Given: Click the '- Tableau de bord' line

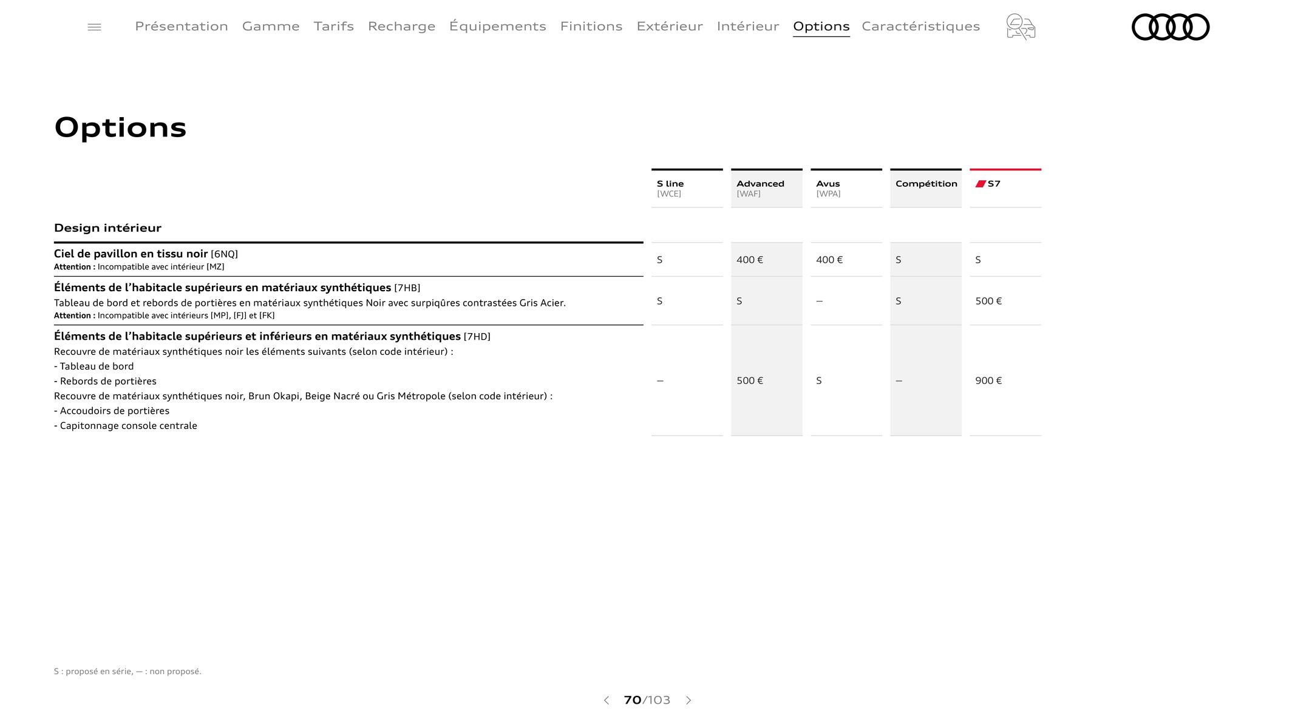Looking at the screenshot, I should 93,366.
